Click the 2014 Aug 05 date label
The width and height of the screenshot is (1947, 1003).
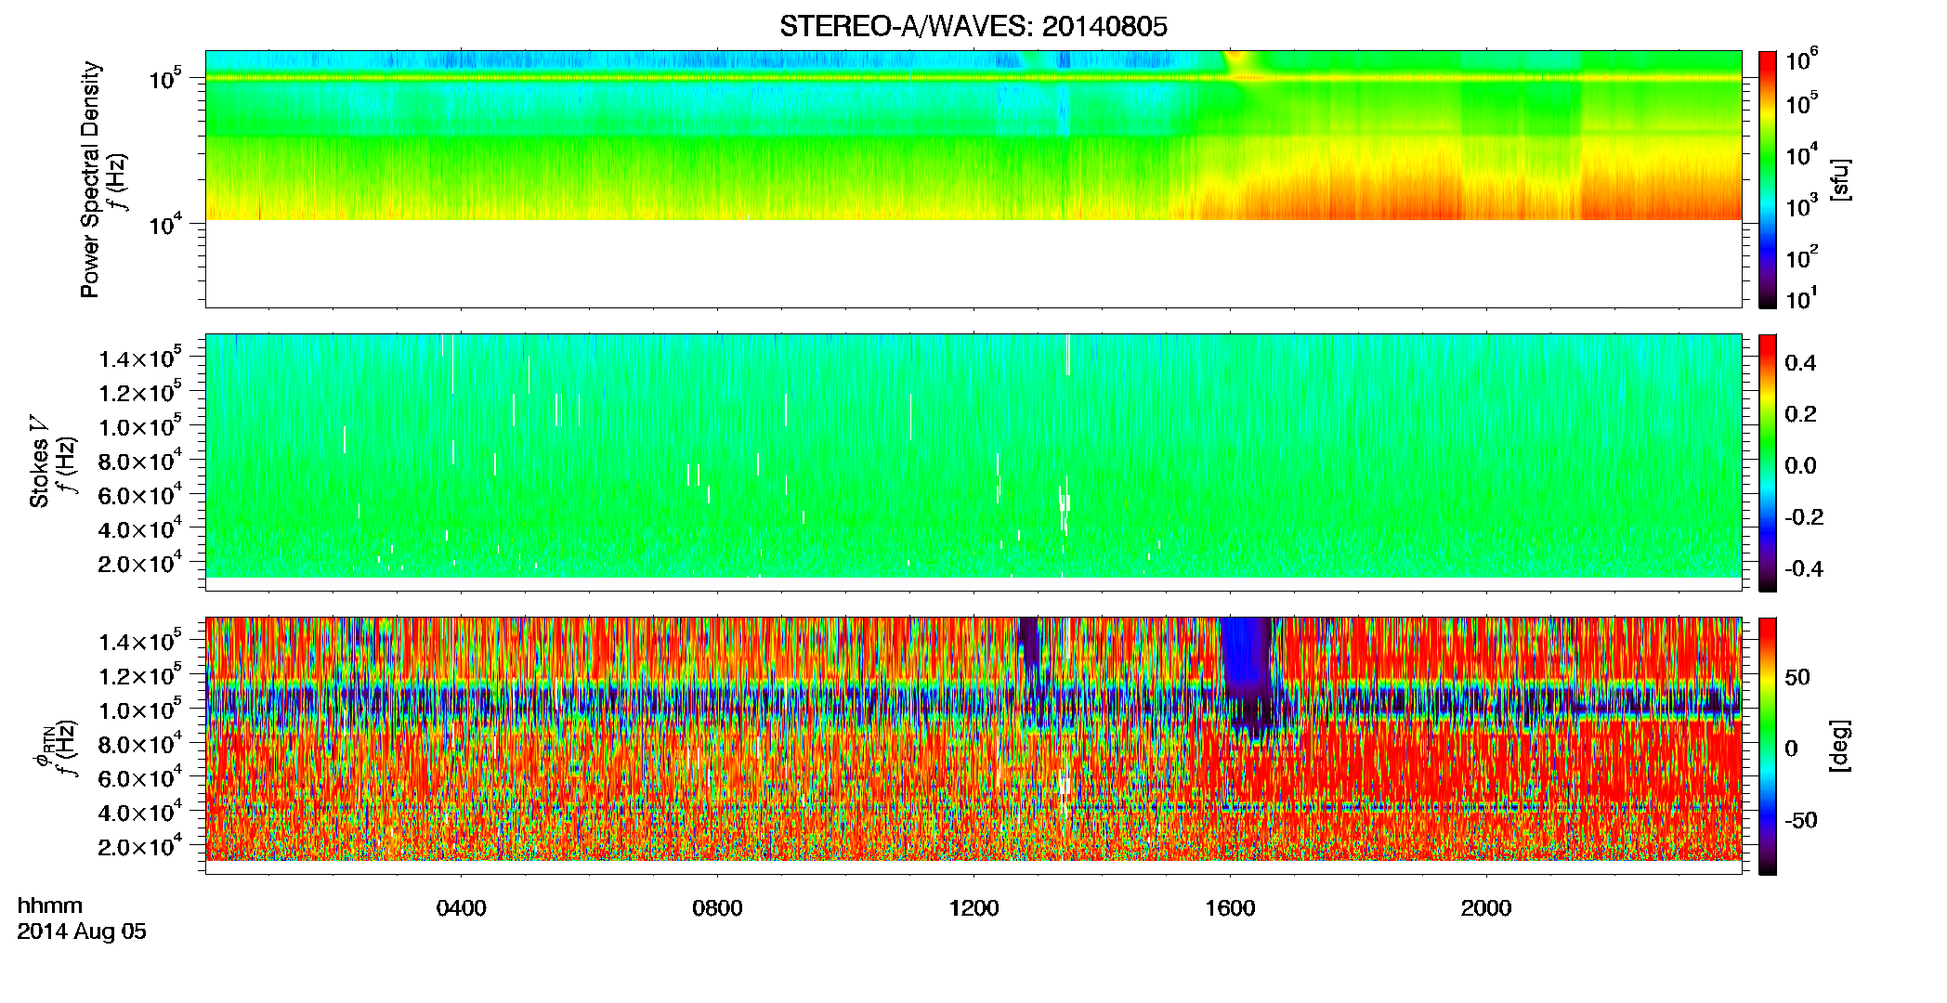pyautogui.click(x=82, y=931)
